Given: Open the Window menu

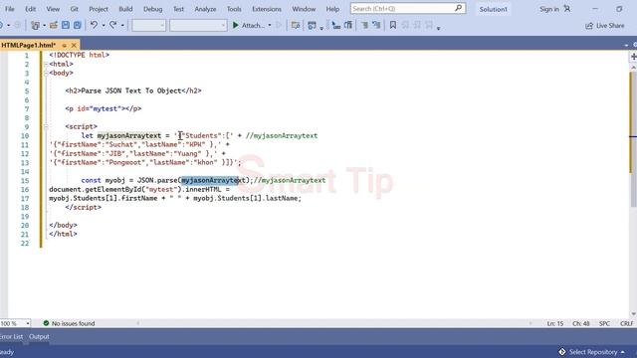Looking at the screenshot, I should (304, 9).
